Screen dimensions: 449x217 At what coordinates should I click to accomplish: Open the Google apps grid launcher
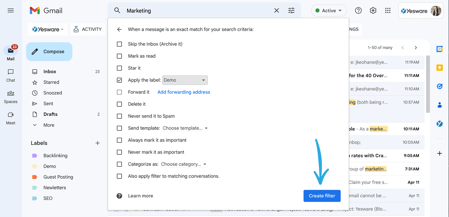pyautogui.click(x=388, y=10)
